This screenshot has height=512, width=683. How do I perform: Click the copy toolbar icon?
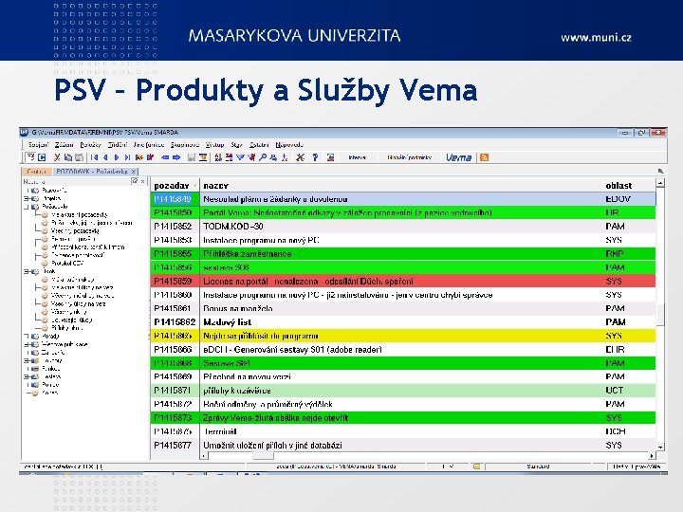click(68, 157)
